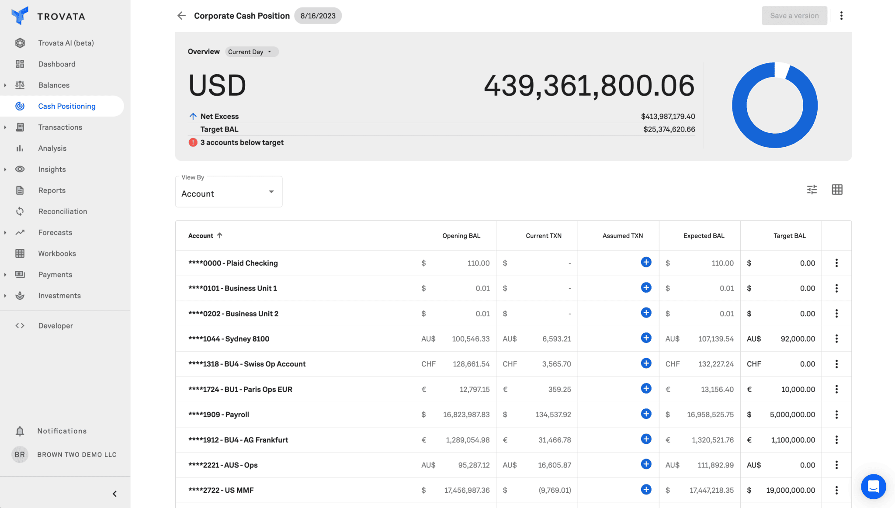Open the filter settings sliders icon
The image size is (895, 508).
click(812, 190)
